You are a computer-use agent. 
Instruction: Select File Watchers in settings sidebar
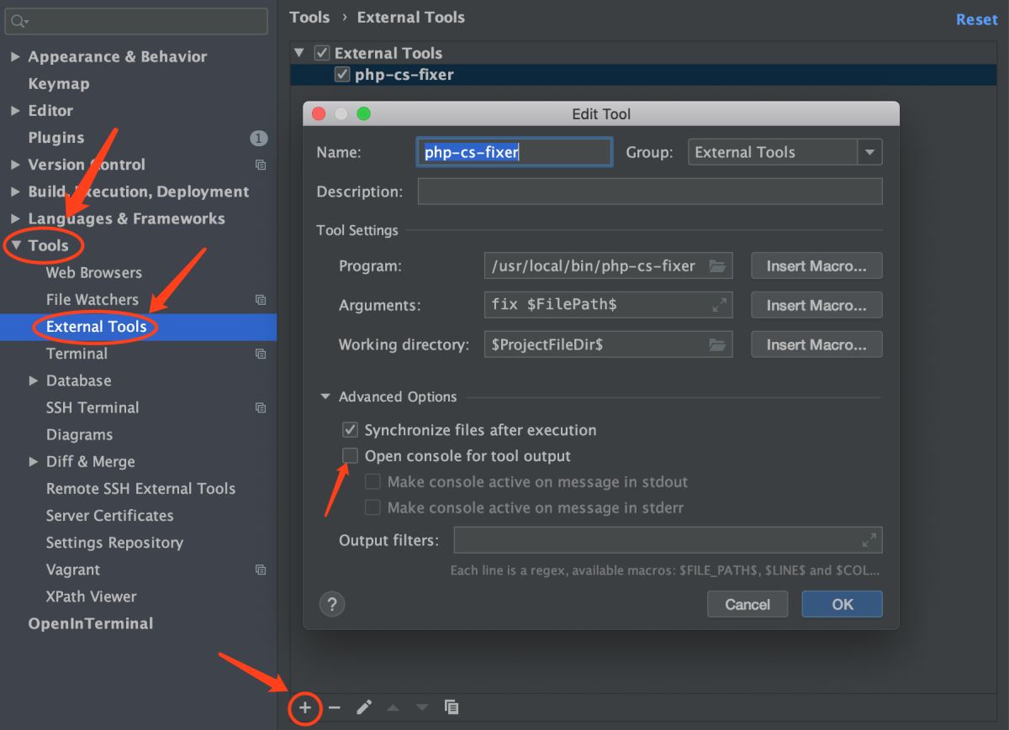(x=92, y=300)
